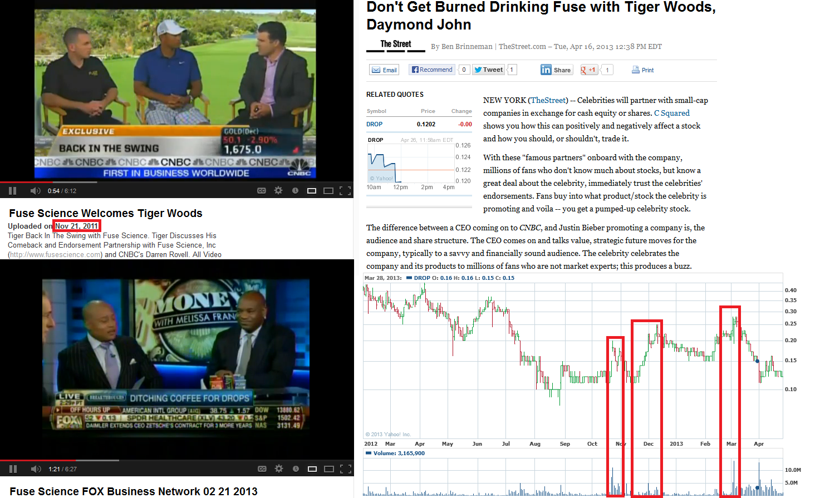Toggle captions on the CNBC Tiger Woods video
815x498 pixels.
coord(261,191)
